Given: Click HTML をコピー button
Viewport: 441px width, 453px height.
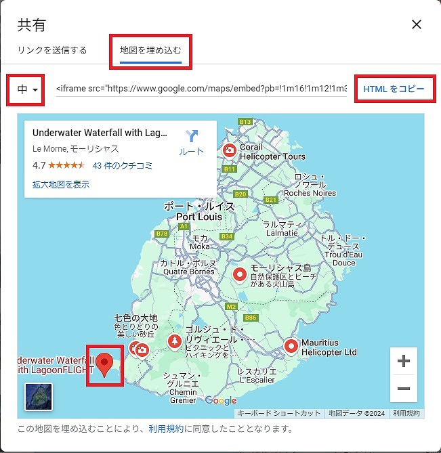Looking at the screenshot, I should point(394,89).
